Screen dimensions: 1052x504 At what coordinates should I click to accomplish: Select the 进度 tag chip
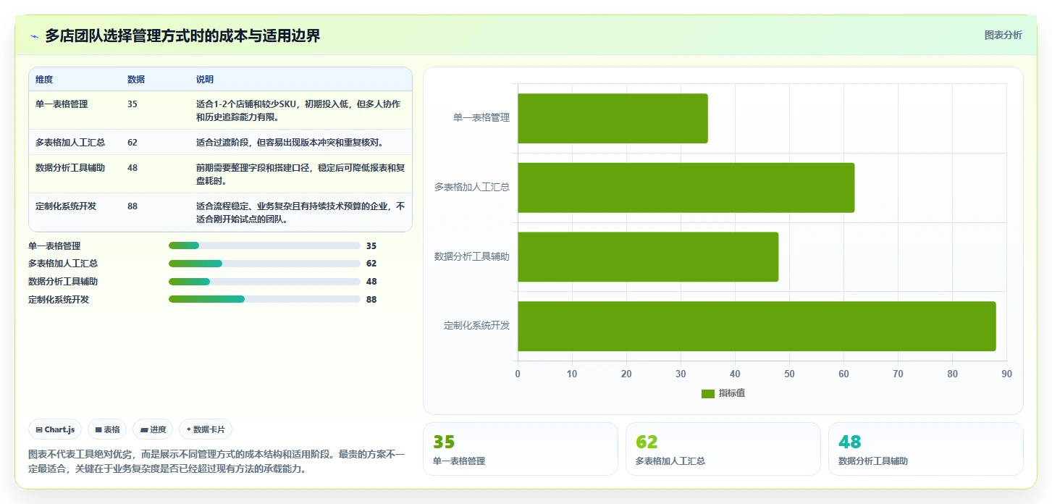click(153, 429)
